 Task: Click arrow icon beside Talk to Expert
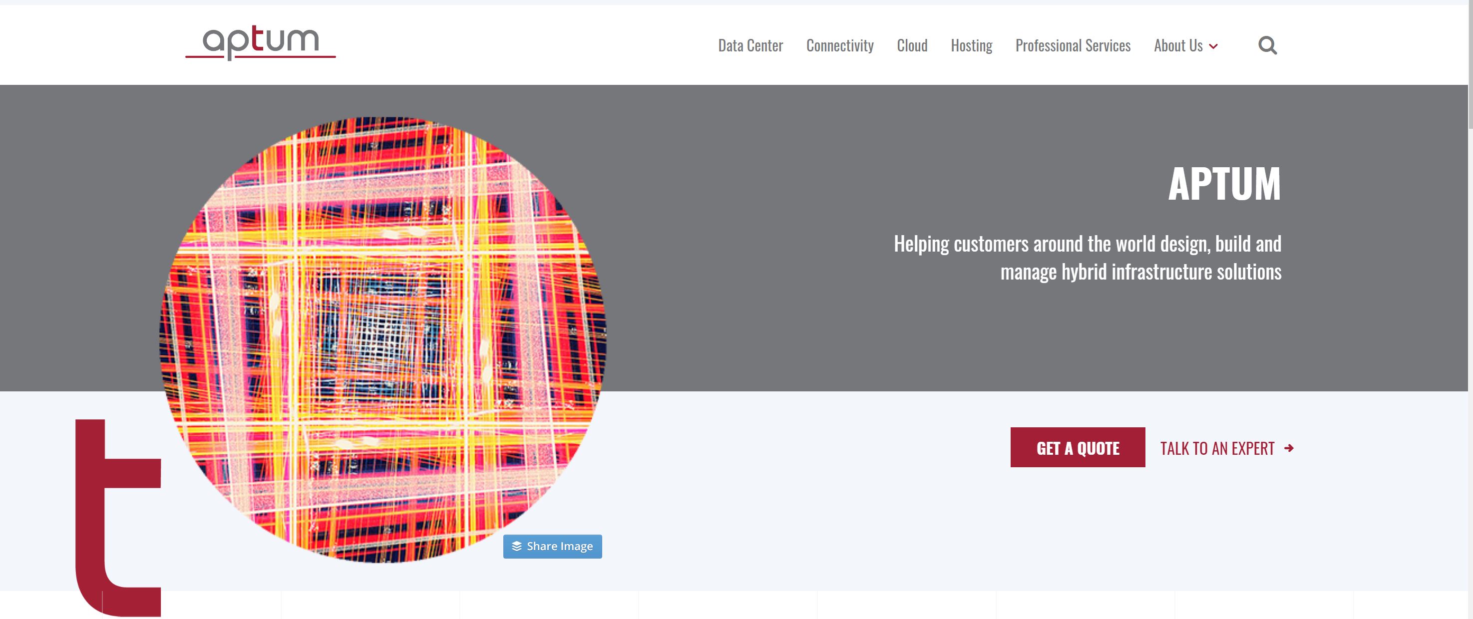pos(1289,448)
